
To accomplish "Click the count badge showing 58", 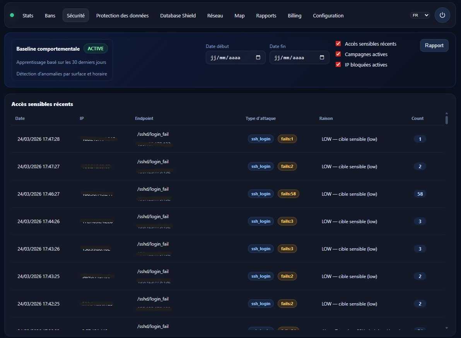I will [420, 194].
